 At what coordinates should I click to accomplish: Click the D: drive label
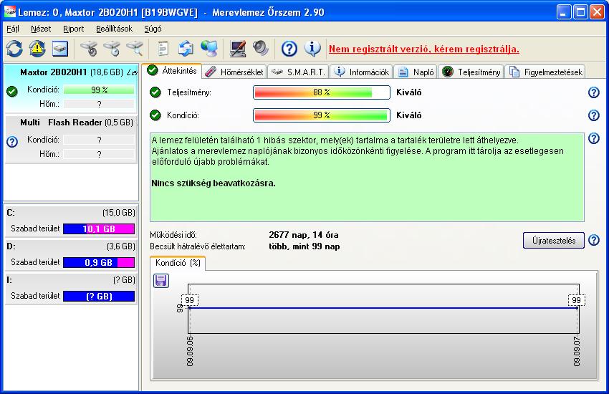(x=11, y=246)
